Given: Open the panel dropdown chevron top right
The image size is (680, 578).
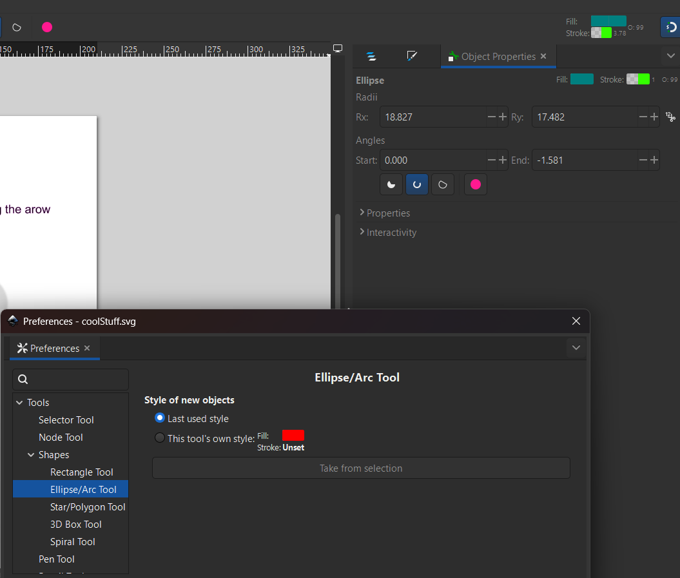Looking at the screenshot, I should click(671, 56).
